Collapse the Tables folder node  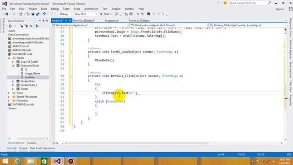[9, 58]
